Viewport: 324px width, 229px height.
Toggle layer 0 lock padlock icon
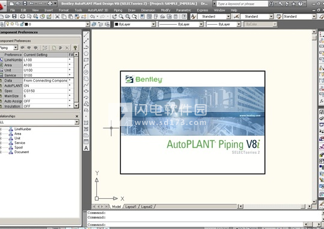click(22, 24)
